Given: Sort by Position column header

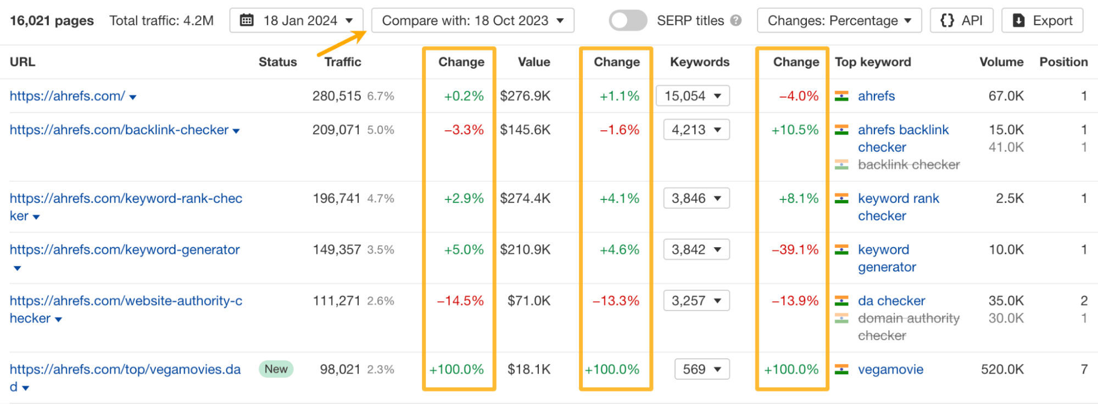Looking at the screenshot, I should (x=1063, y=62).
